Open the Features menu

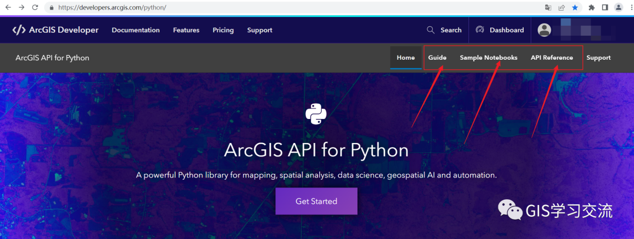coord(186,30)
